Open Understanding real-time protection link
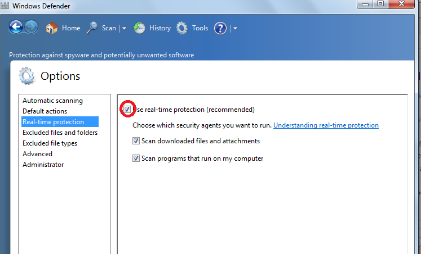 (x=326, y=125)
